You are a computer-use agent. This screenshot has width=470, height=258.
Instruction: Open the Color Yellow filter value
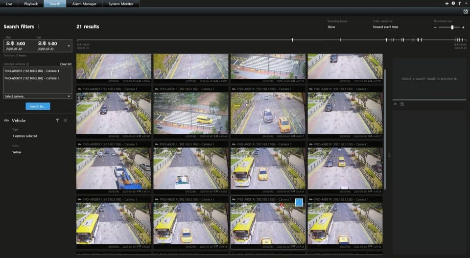coord(17,152)
